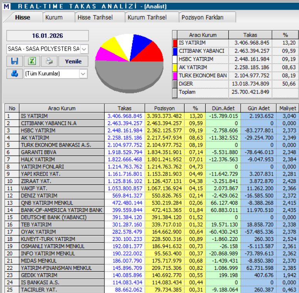Select the HALK YATIRIM row
The width and height of the screenshot is (299, 293).
click(x=152, y=159)
